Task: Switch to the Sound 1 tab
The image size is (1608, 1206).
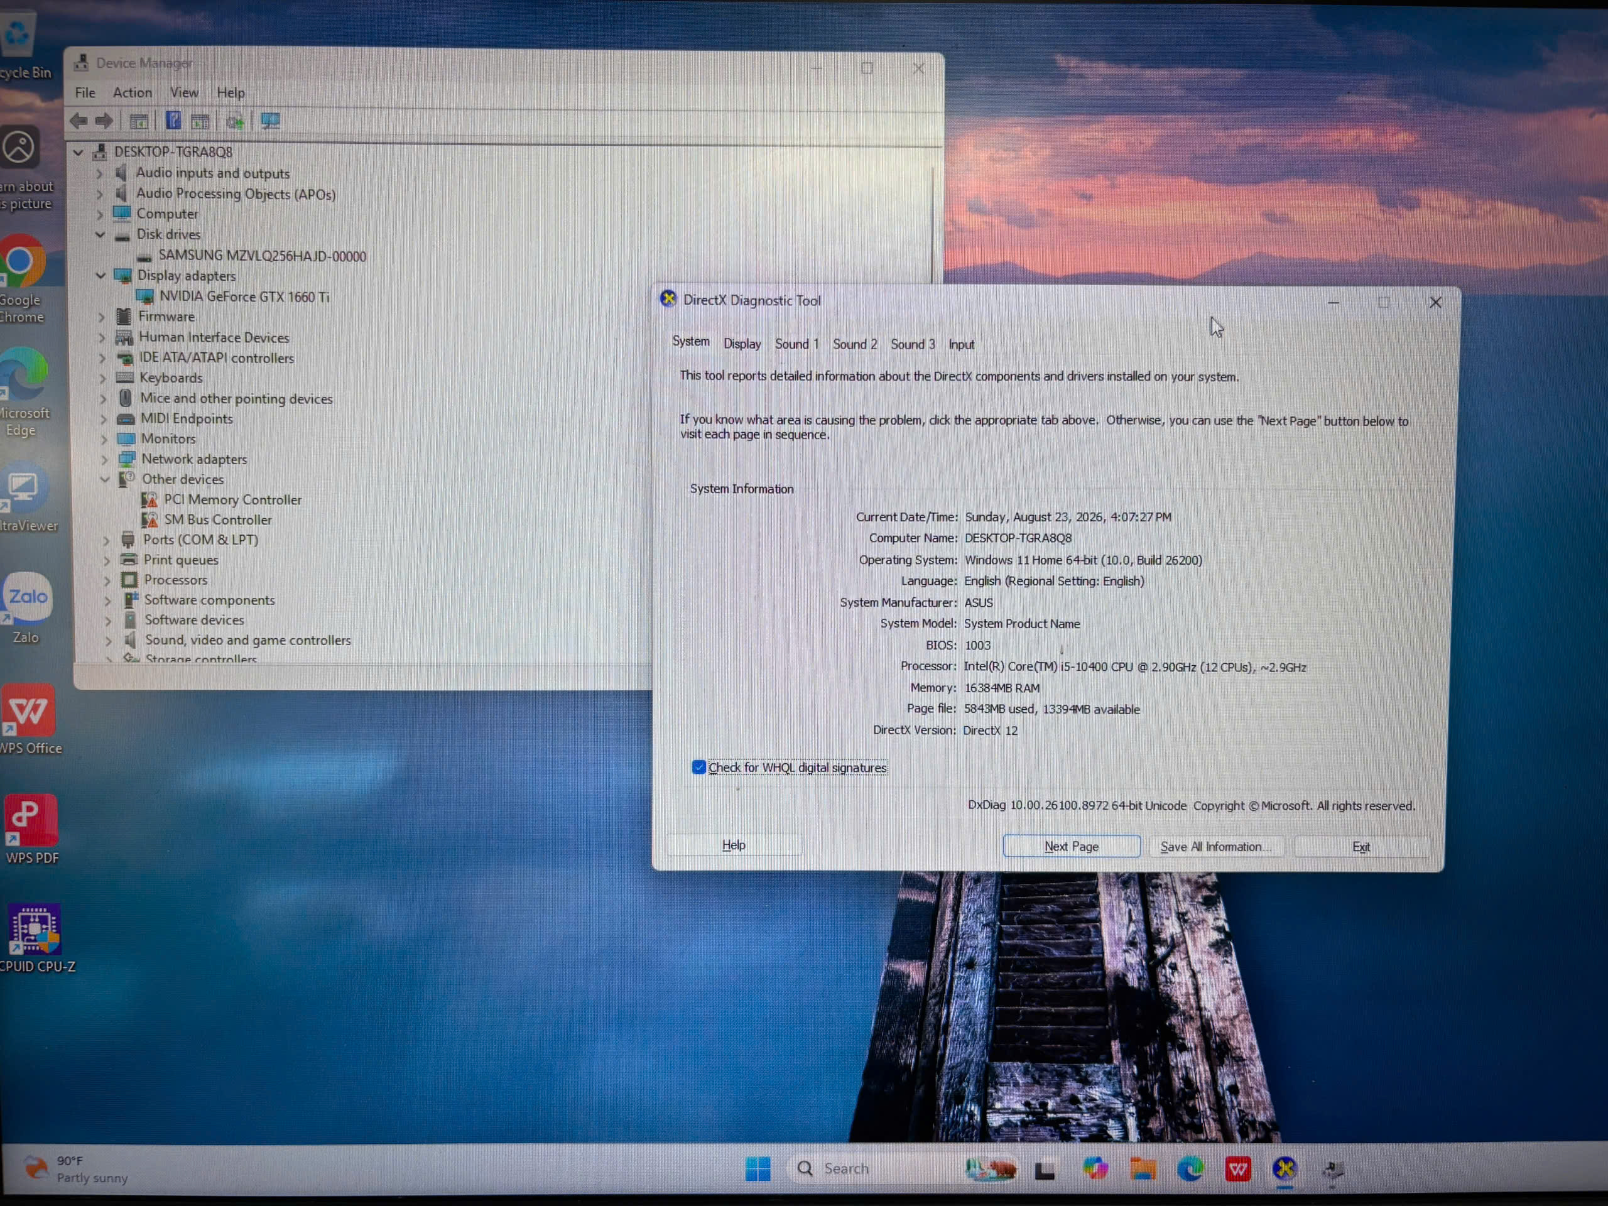Action: point(796,344)
